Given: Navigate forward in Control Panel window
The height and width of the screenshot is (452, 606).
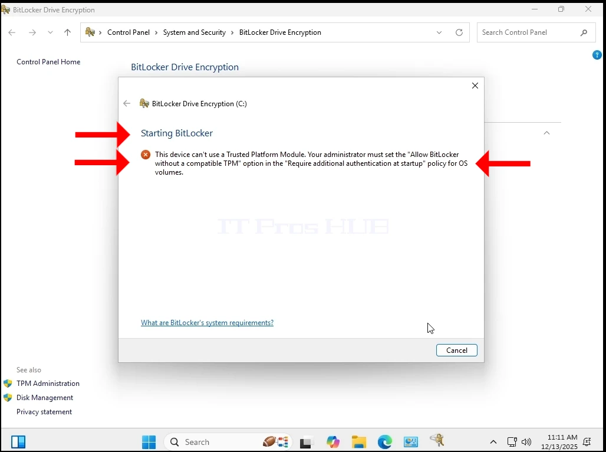Looking at the screenshot, I should tap(32, 32).
